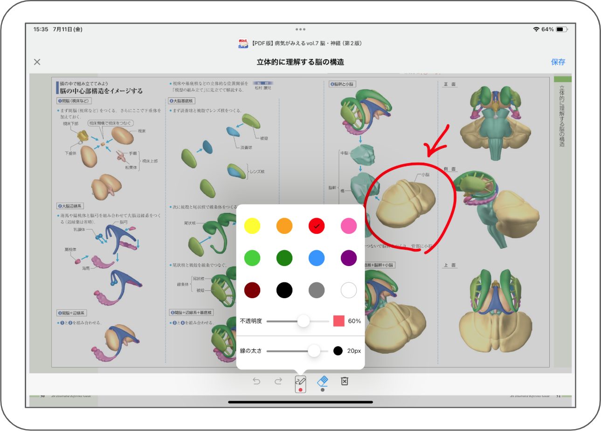Tap the line thickness preview dot

(338, 351)
